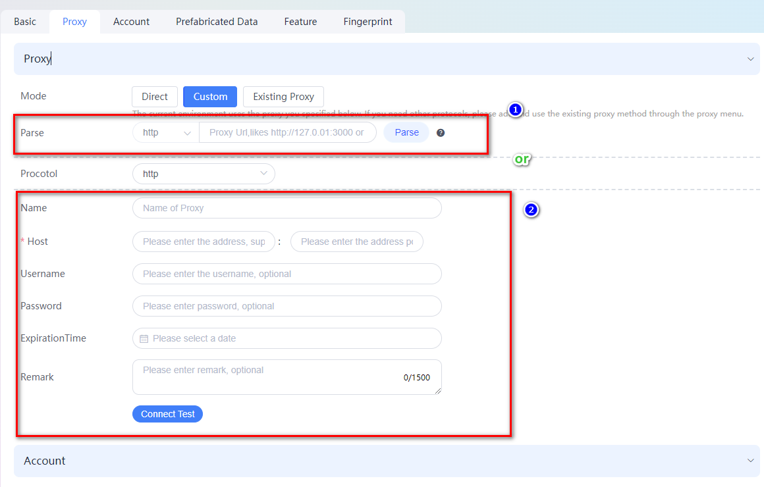Viewport: 764px width, 487px height.
Task: Click the Connect Test button
Action: 167,414
